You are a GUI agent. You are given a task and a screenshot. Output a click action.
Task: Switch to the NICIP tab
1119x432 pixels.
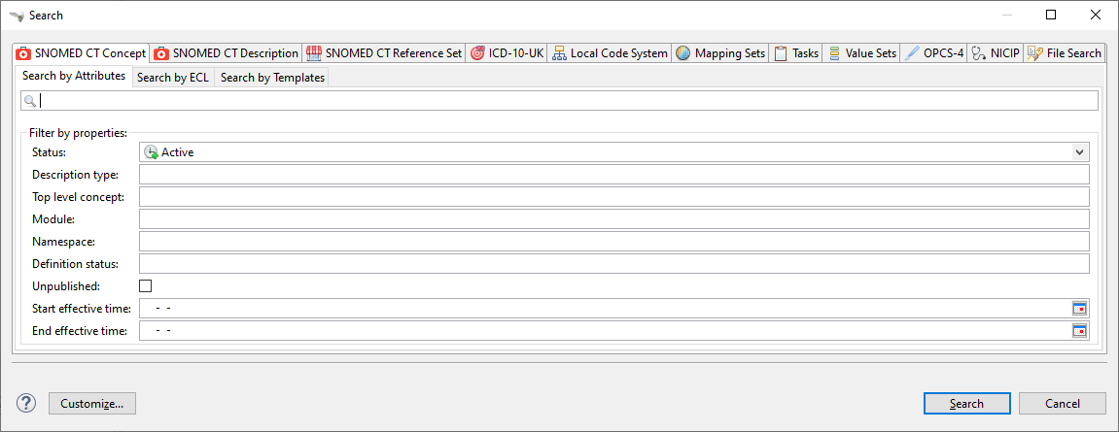(996, 53)
